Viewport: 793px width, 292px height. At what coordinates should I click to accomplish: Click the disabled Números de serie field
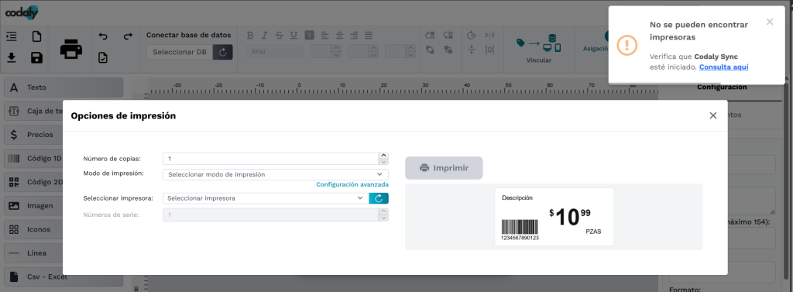click(271, 215)
